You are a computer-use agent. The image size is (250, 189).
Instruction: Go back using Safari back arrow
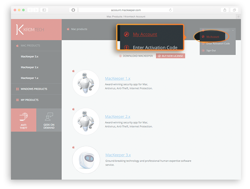click(x=30, y=10)
